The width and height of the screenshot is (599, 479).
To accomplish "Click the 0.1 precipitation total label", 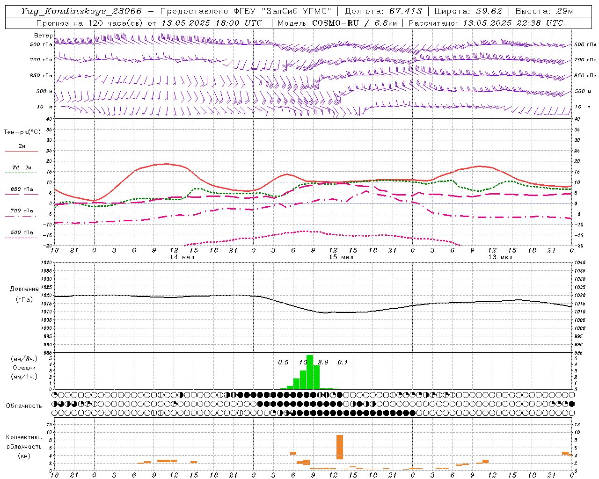I will click(343, 362).
